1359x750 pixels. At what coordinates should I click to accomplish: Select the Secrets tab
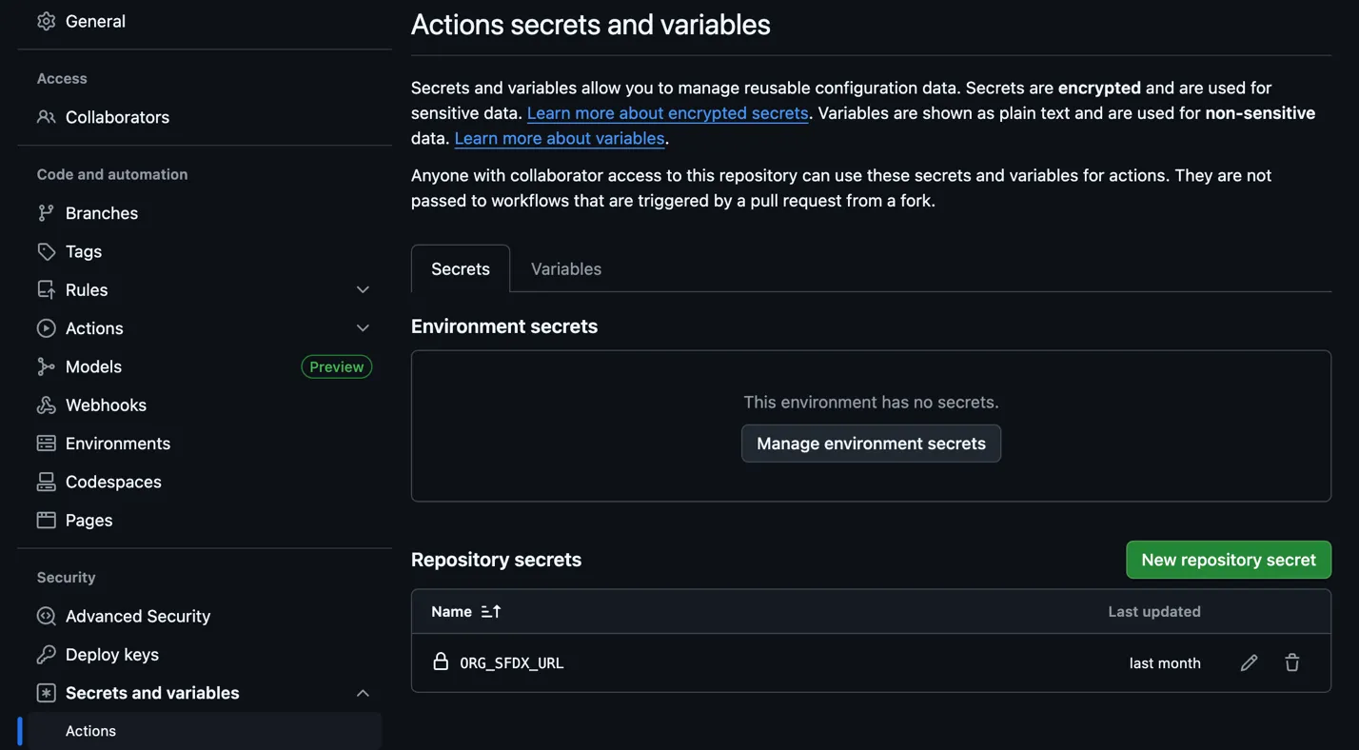pyautogui.click(x=461, y=268)
